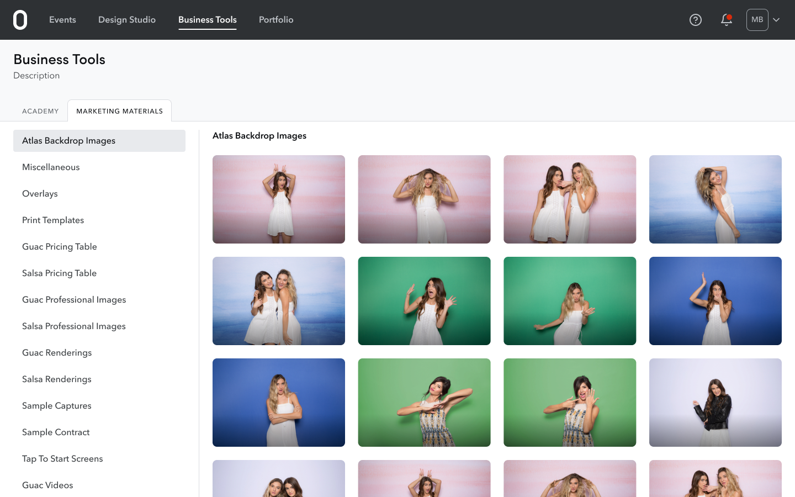Viewport: 795px width, 497px height.
Task: Open Print Templates category
Action: pyautogui.click(x=99, y=220)
